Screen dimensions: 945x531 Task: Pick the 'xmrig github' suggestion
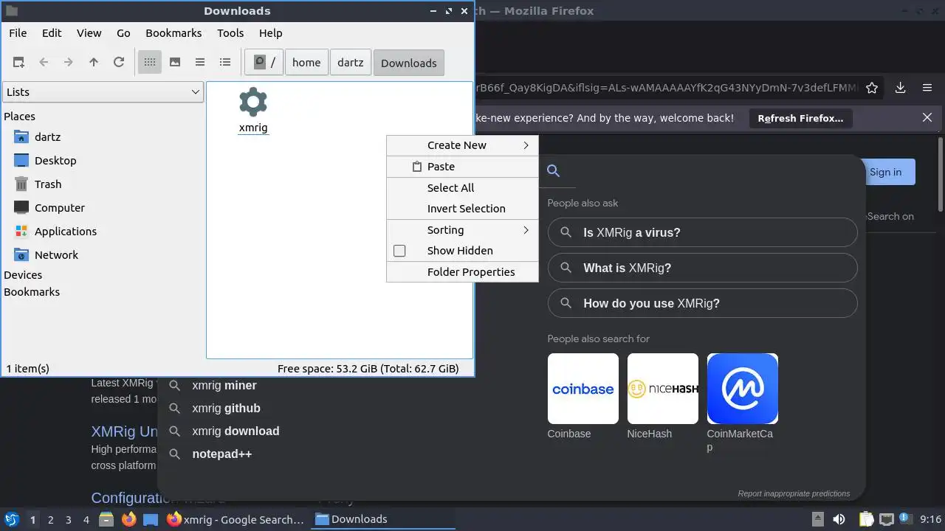click(226, 408)
